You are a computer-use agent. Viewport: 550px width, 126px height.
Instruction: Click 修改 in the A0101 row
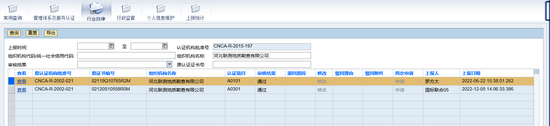pyautogui.click(x=322, y=81)
